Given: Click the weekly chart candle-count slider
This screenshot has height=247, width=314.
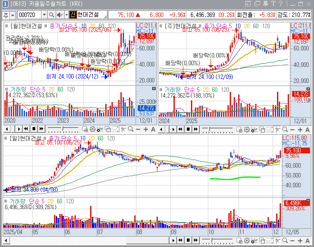Looking at the screenshot, I should click(218, 129).
